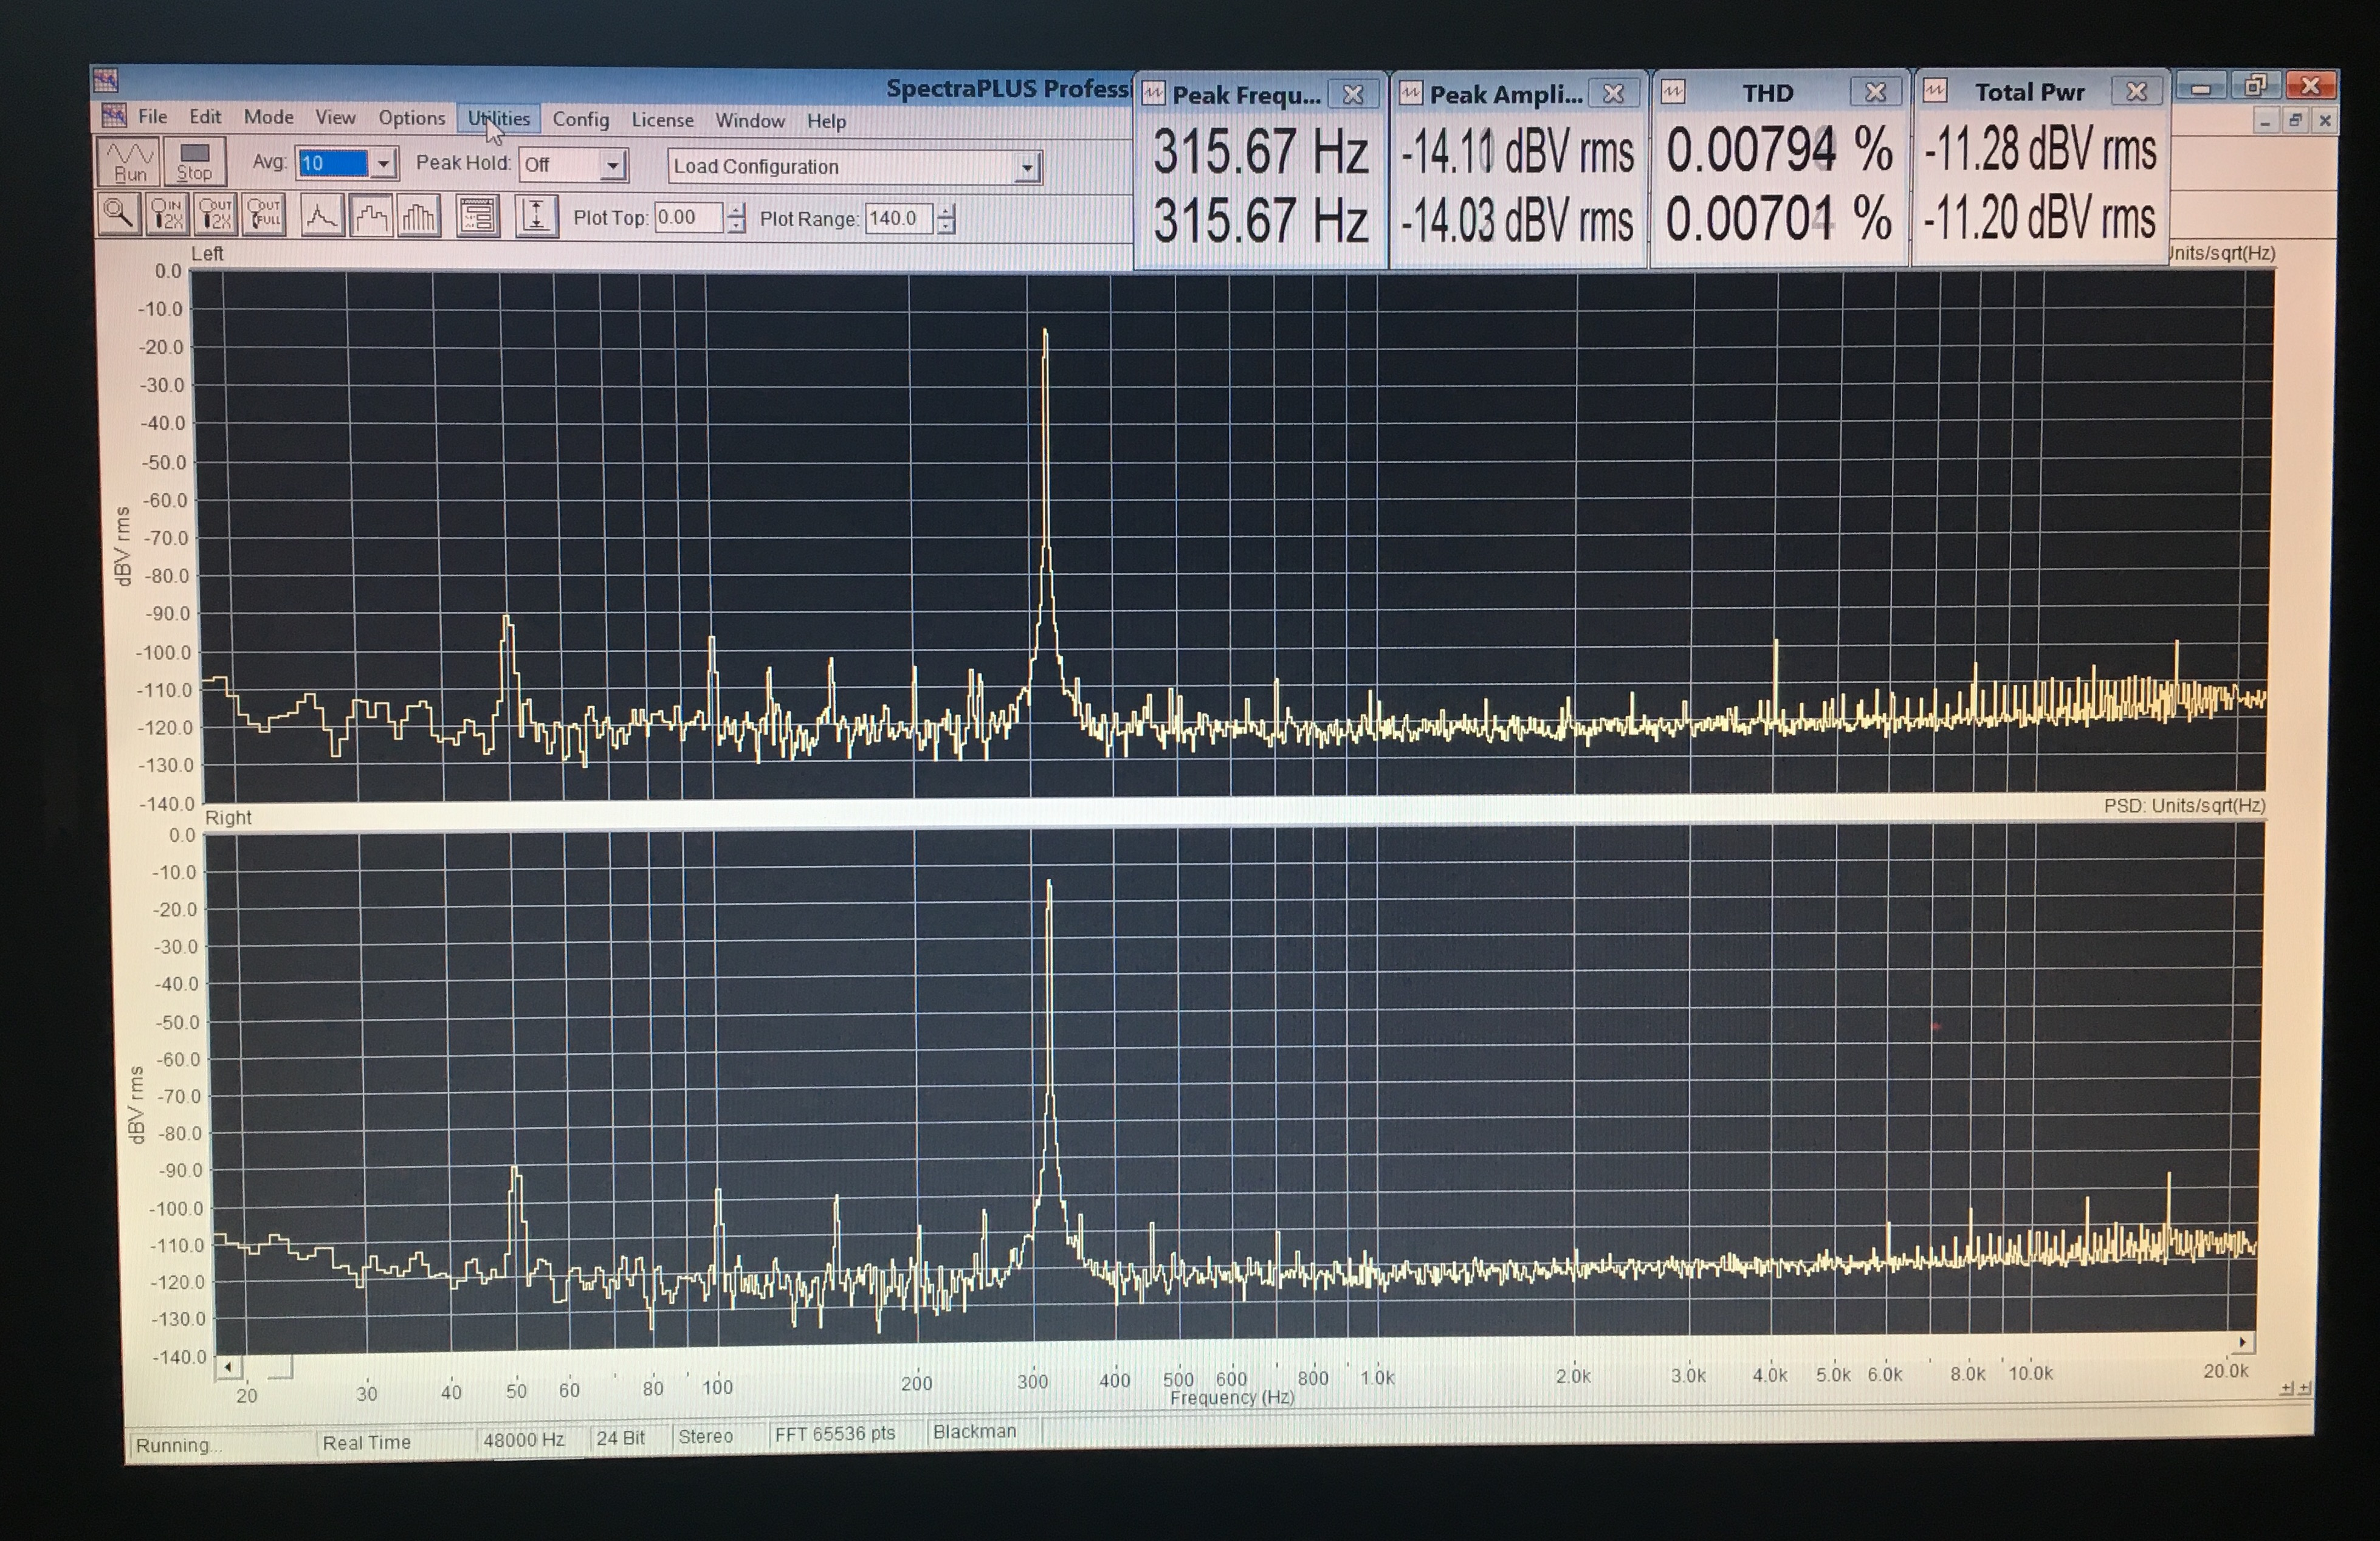Open the Utilities menu
The height and width of the screenshot is (1541, 2380).
click(x=499, y=118)
